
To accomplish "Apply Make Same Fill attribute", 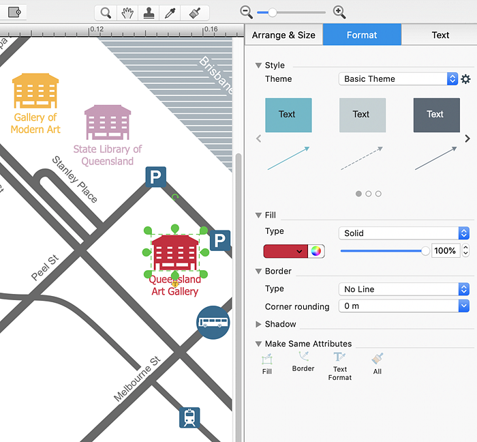I will 267,364.
